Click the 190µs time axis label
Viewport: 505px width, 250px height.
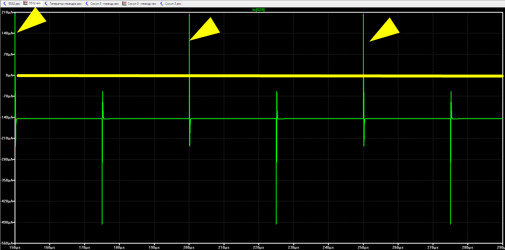(x=154, y=248)
